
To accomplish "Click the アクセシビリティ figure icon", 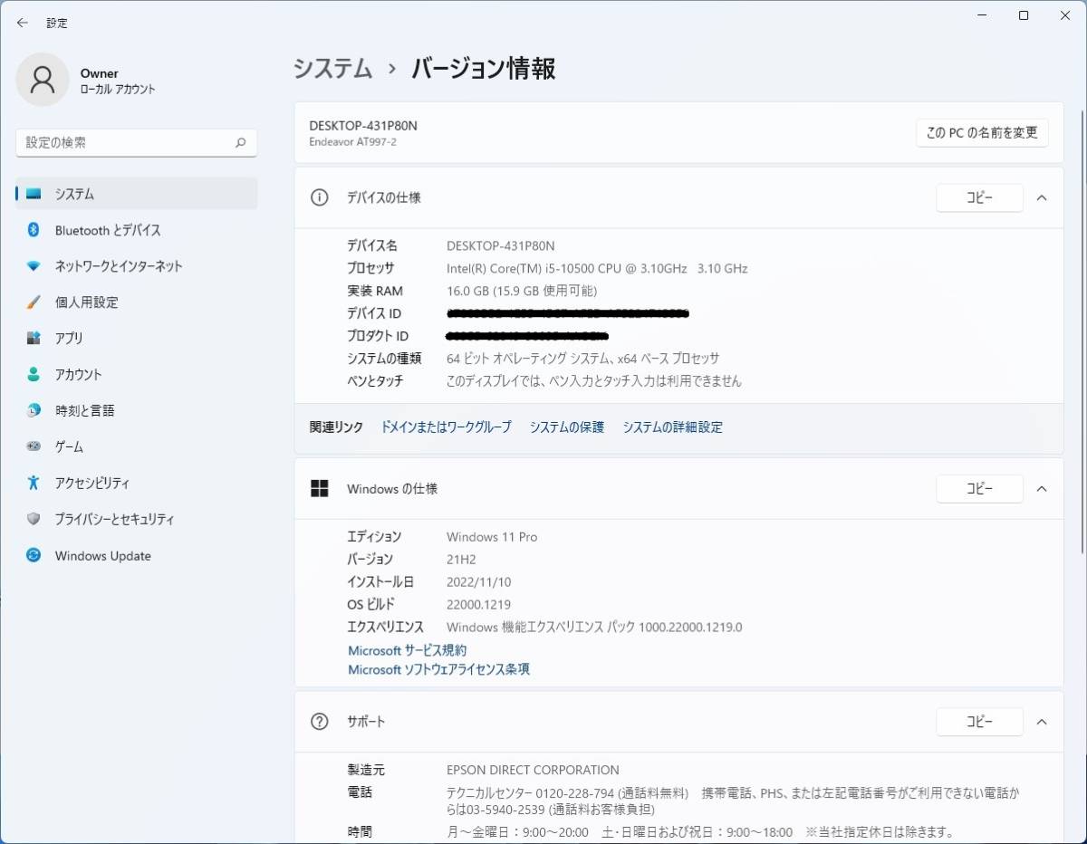I will pos(34,483).
